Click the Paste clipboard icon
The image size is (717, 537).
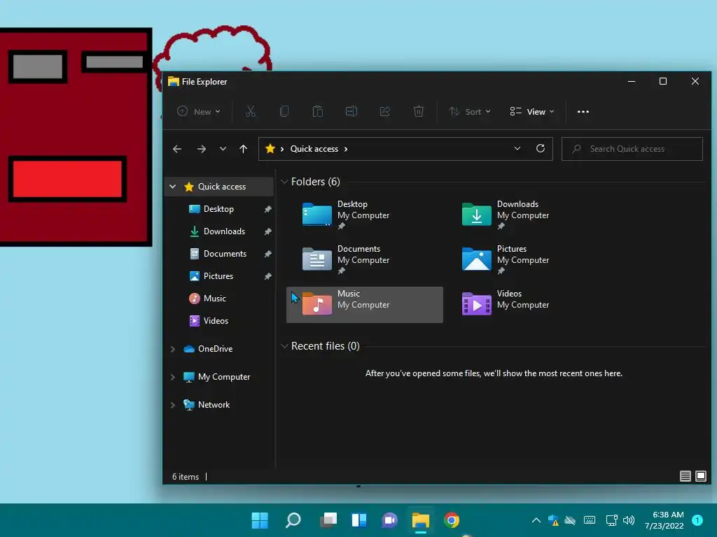click(318, 111)
